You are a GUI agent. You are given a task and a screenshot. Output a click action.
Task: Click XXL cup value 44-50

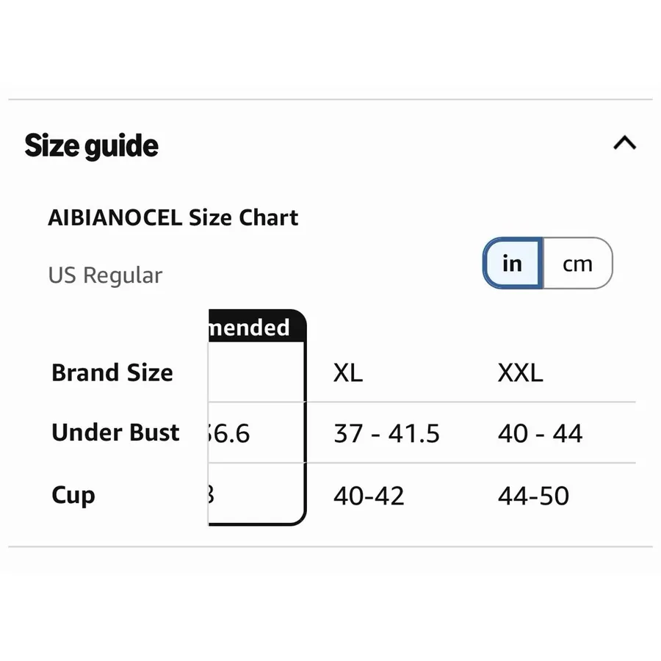click(x=533, y=495)
